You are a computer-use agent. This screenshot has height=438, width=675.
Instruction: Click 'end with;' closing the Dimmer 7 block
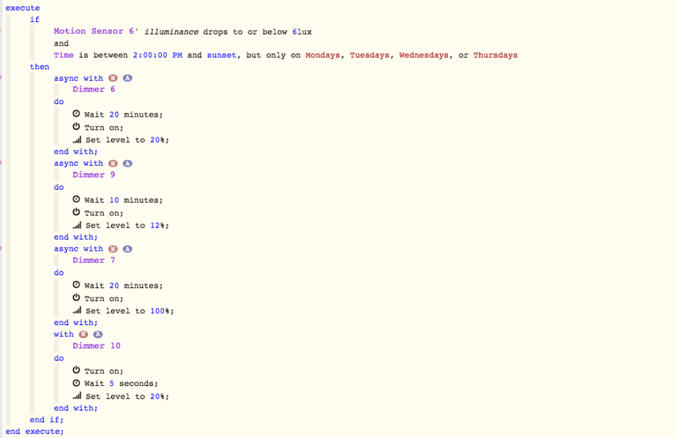(x=76, y=323)
